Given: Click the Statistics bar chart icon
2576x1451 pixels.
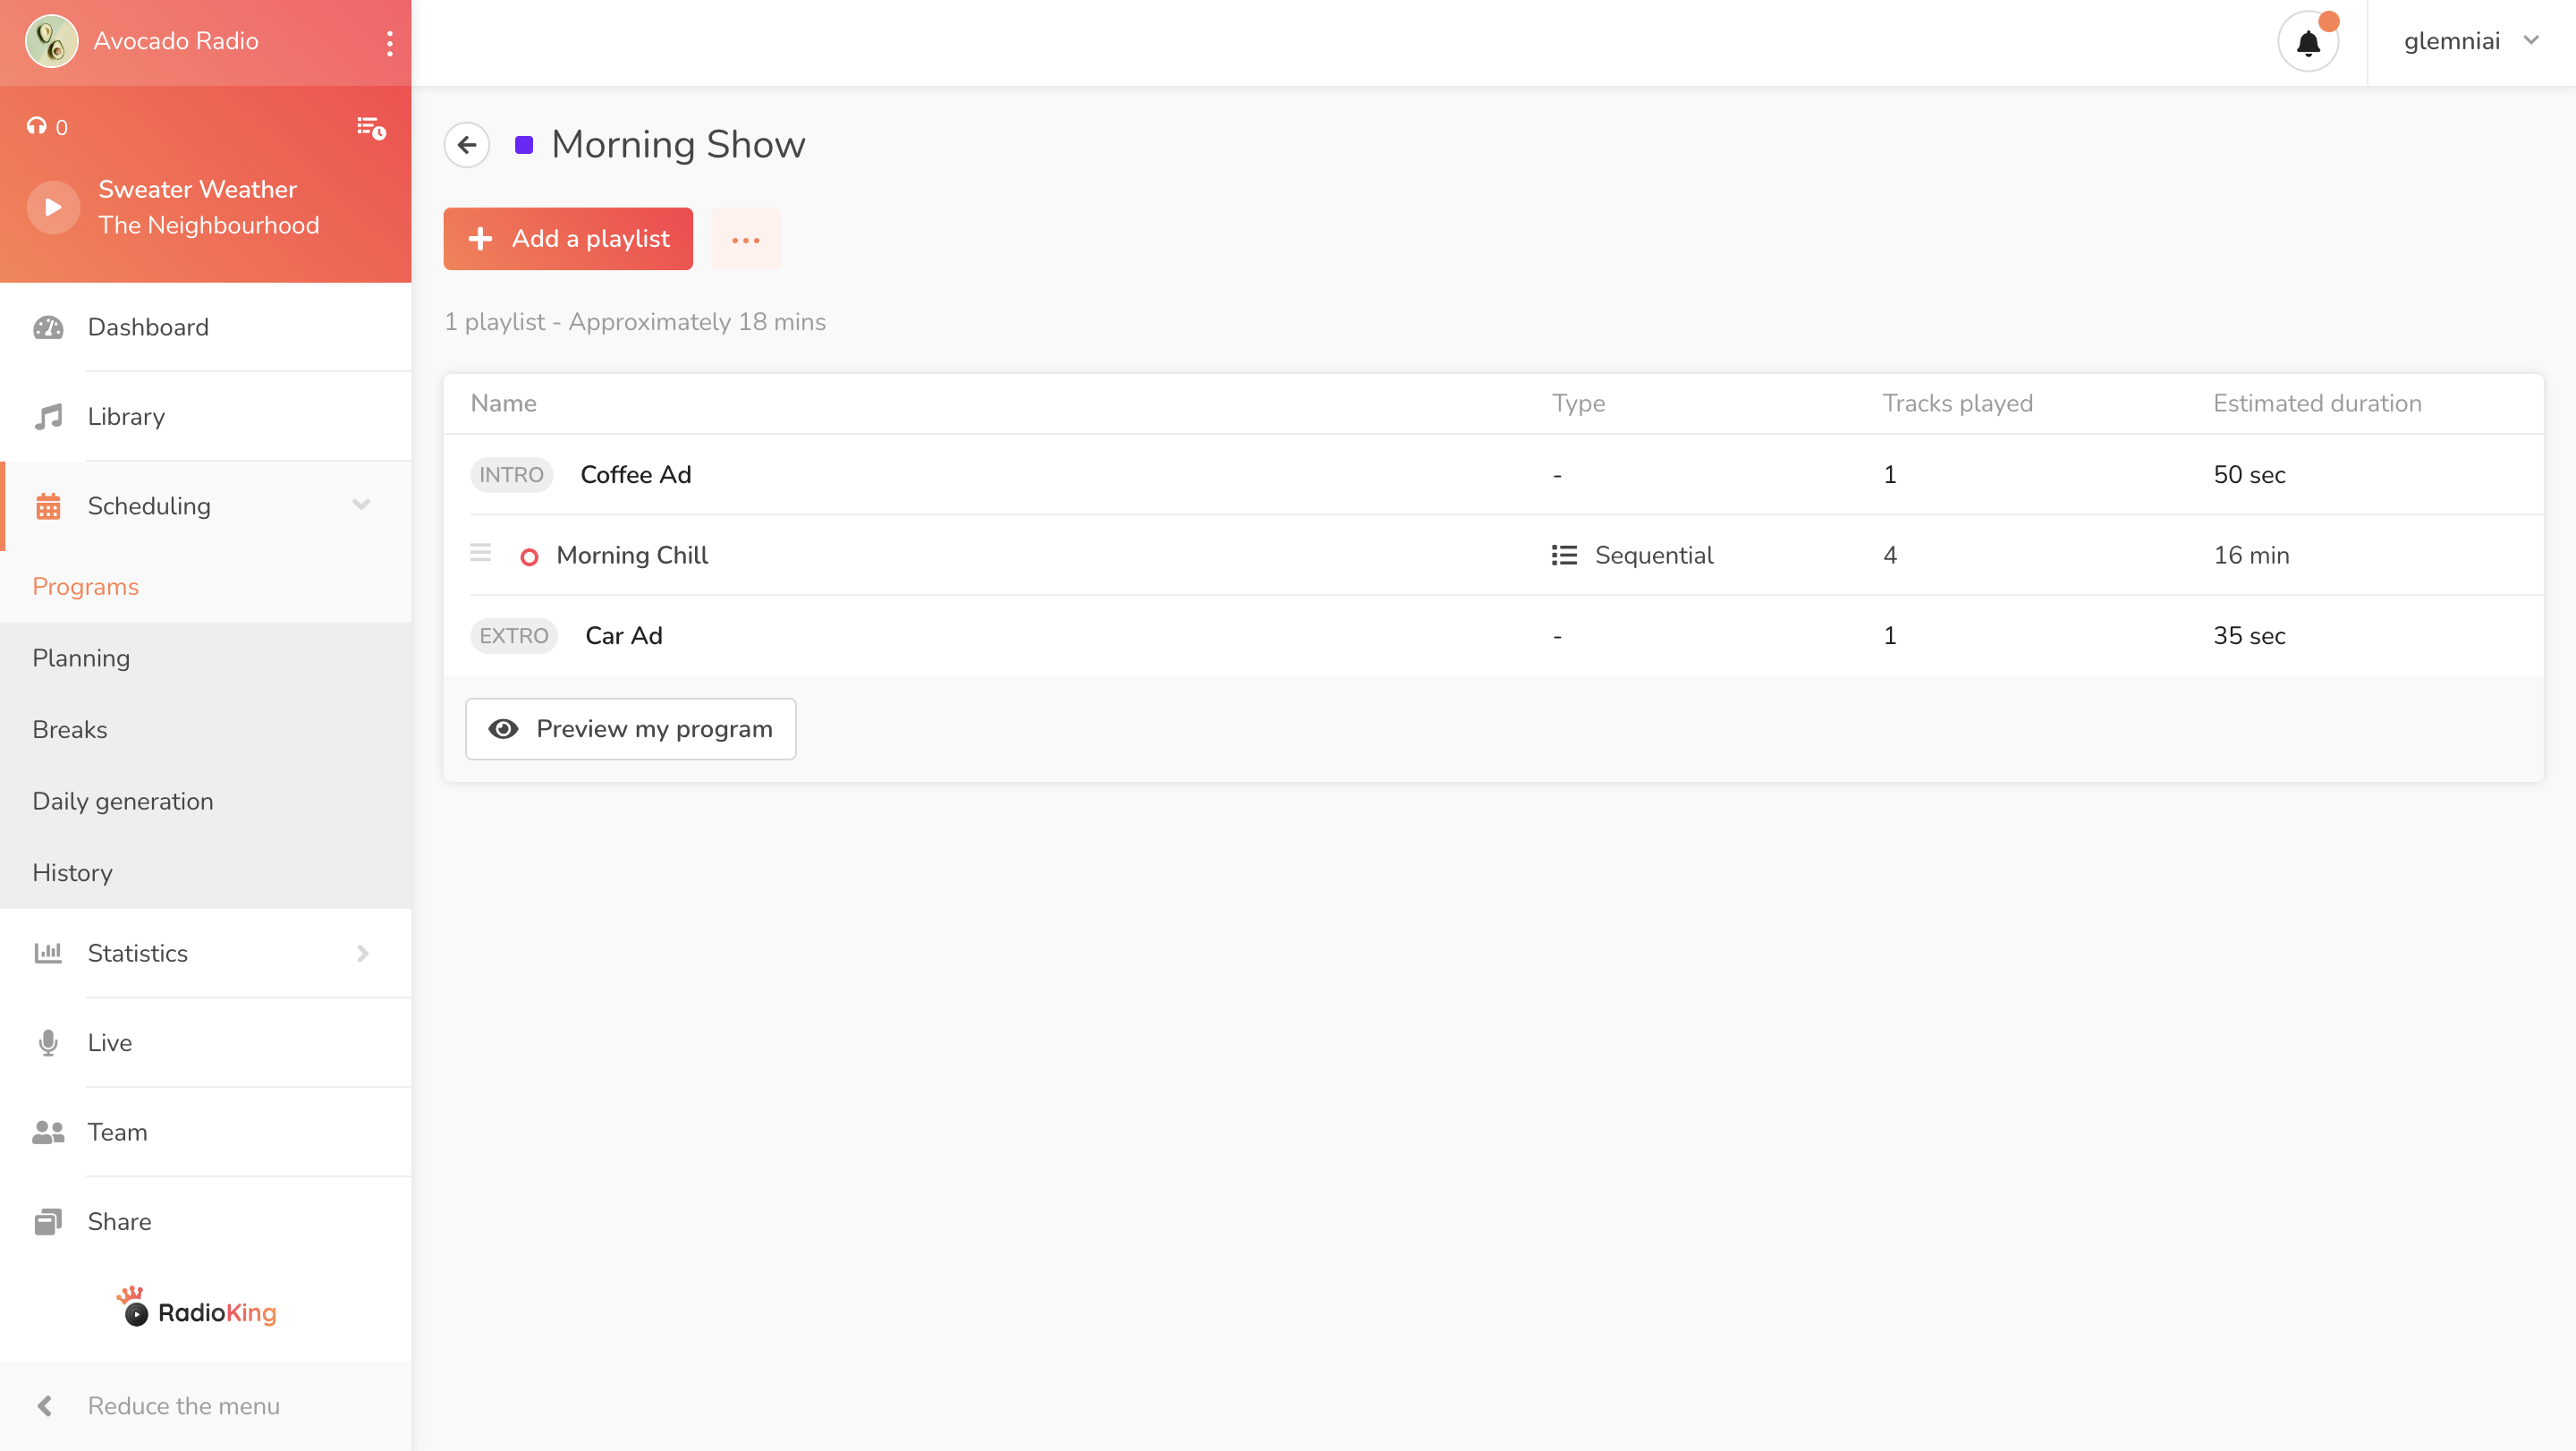Looking at the screenshot, I should coord(48,953).
